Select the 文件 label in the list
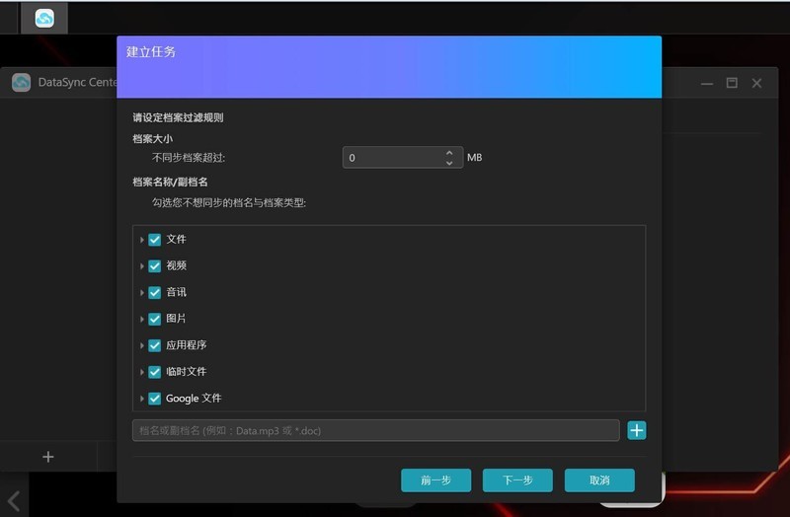 coord(177,239)
